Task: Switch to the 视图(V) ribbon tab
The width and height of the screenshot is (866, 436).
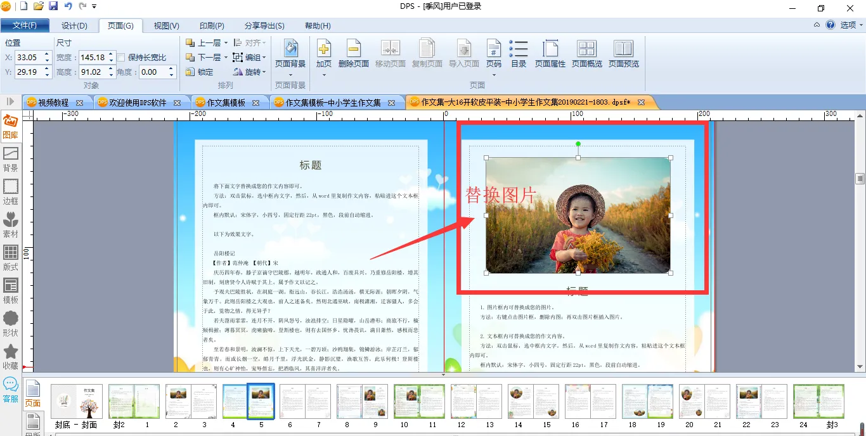Action: pos(167,26)
